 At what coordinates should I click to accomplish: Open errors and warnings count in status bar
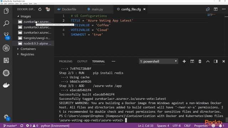pos(32,126)
